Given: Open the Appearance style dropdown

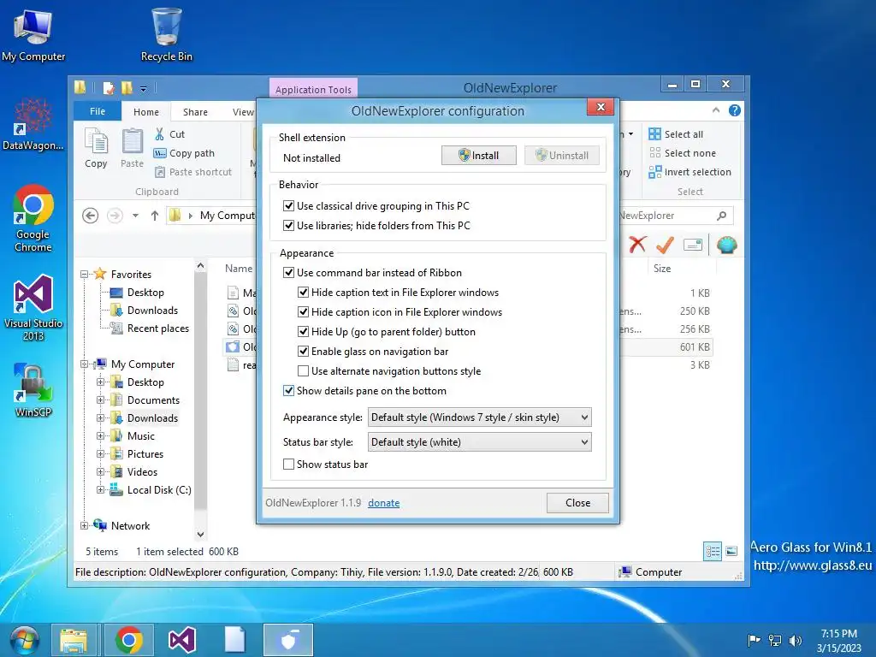Looking at the screenshot, I should click(x=479, y=417).
